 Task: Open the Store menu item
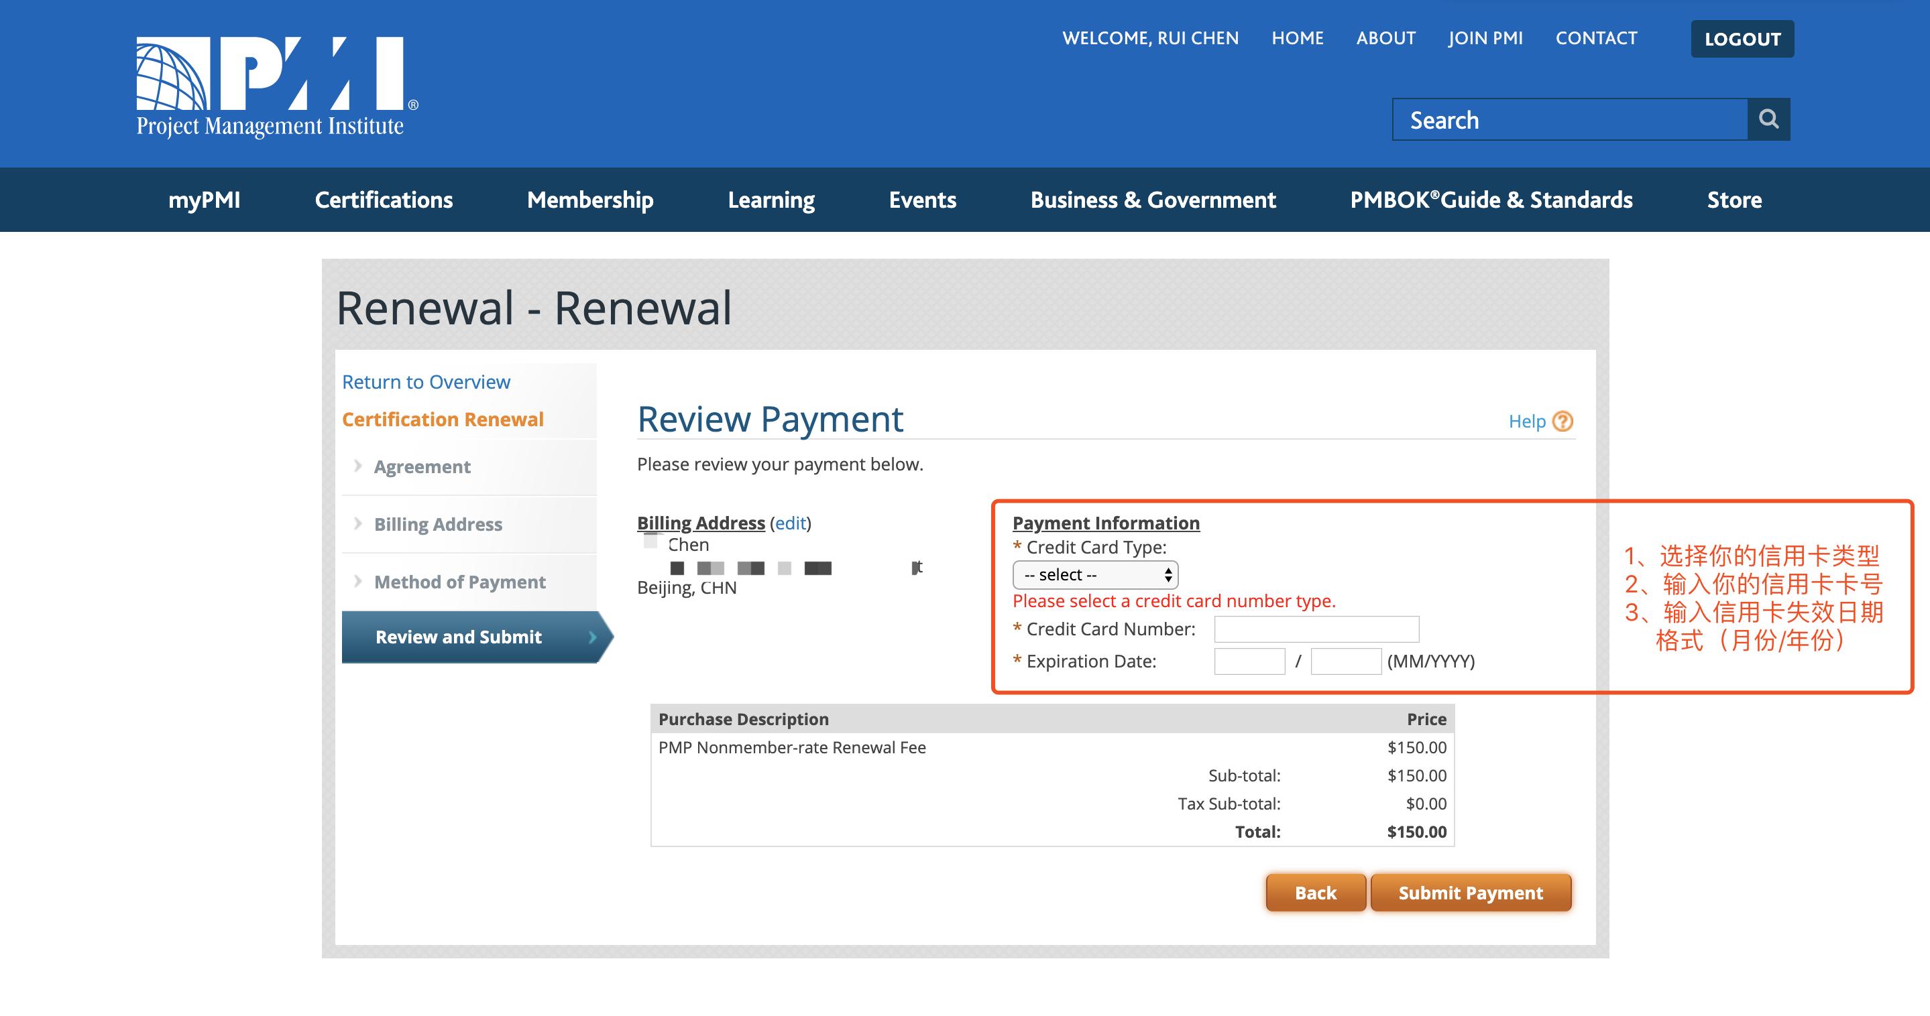[1734, 200]
